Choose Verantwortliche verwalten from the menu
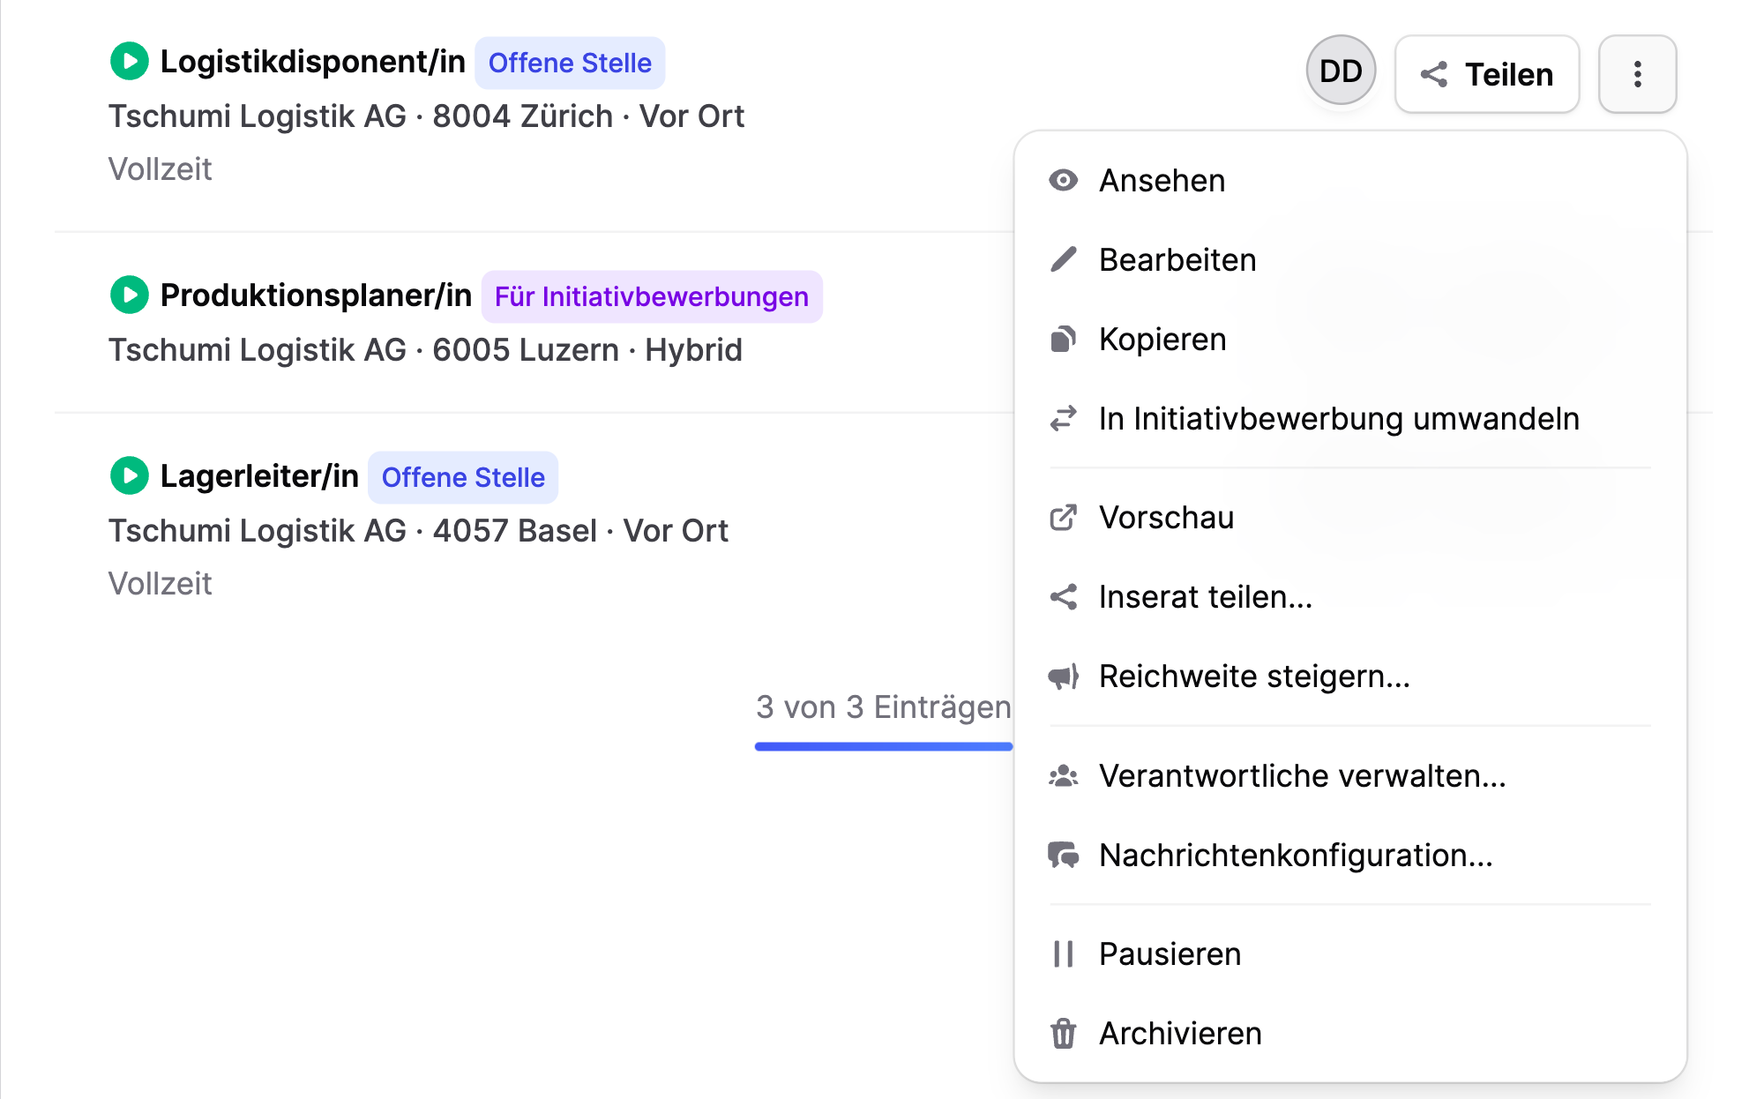The height and width of the screenshot is (1099, 1764). click(1302, 776)
